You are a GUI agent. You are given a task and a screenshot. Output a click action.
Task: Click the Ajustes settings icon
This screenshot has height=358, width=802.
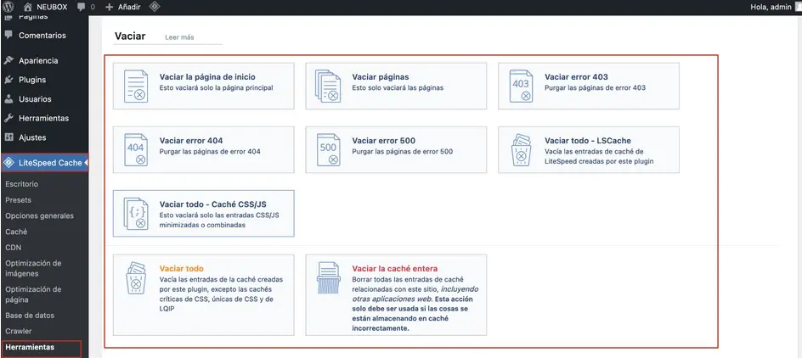[x=8, y=137]
